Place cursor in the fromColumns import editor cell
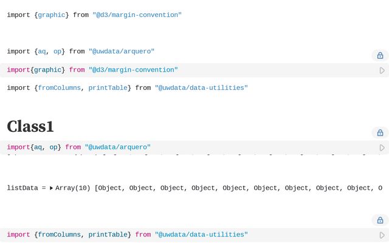 pos(188,234)
